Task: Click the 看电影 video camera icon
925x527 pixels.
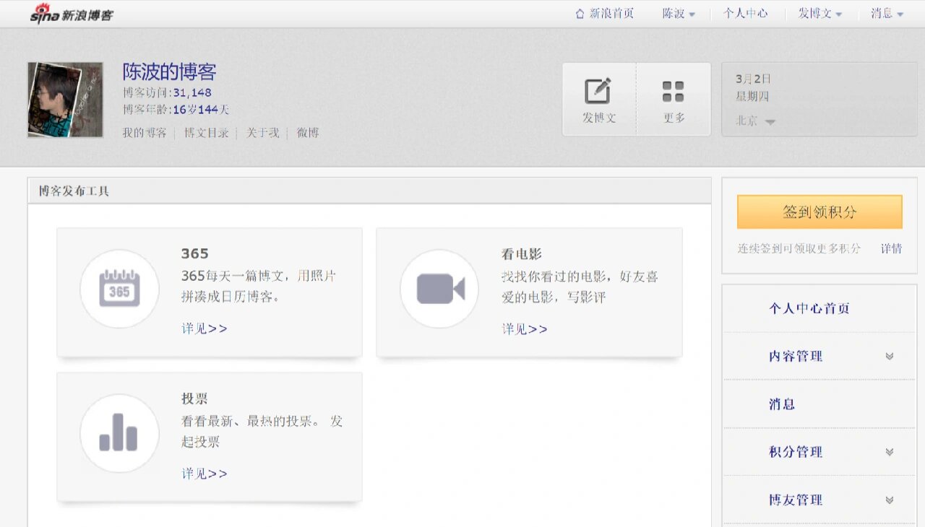Action: tap(439, 288)
